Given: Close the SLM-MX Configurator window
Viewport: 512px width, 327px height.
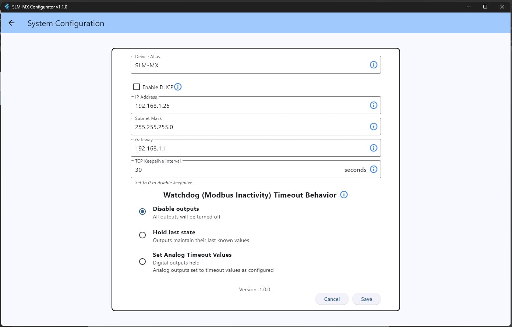Looking at the screenshot, I should [502, 7].
